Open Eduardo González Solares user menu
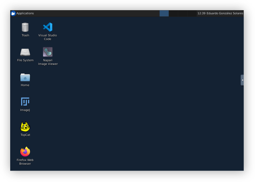 pos(225,13)
